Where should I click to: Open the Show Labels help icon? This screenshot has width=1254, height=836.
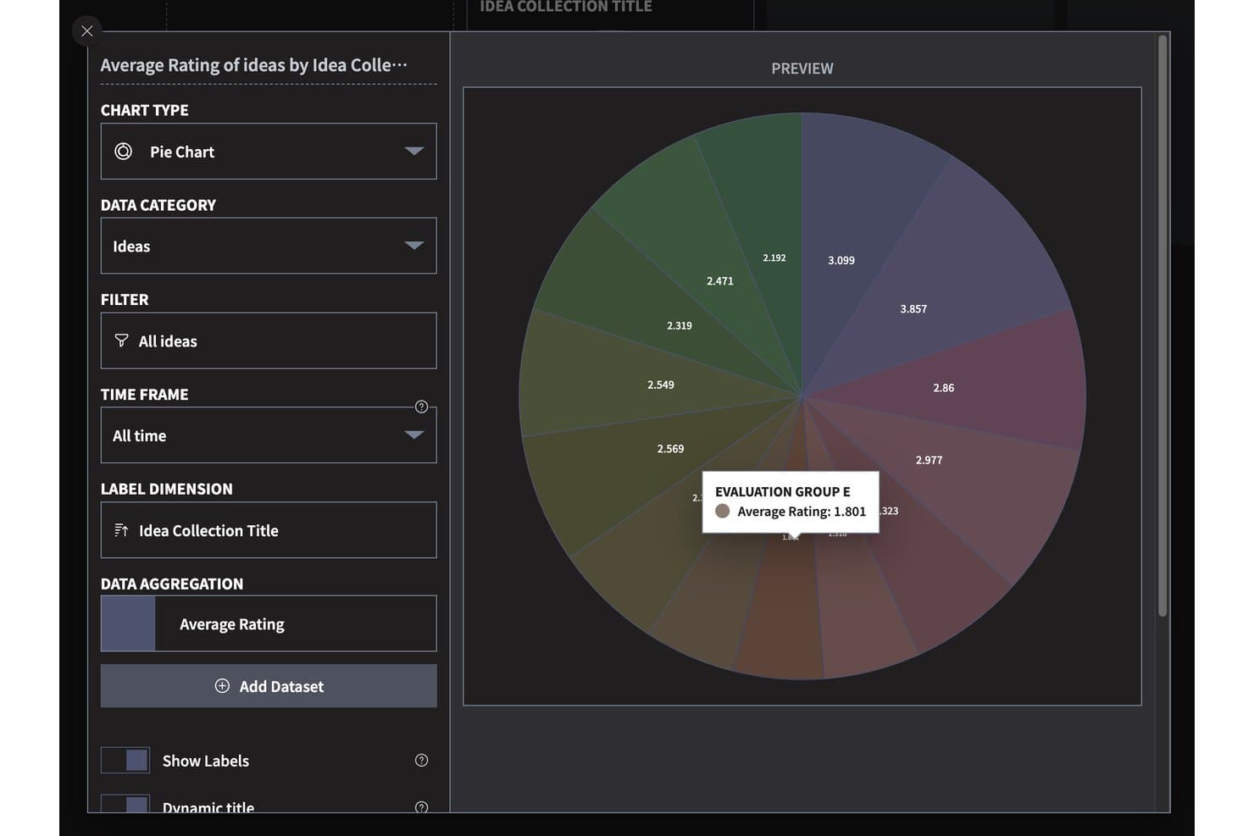421,761
